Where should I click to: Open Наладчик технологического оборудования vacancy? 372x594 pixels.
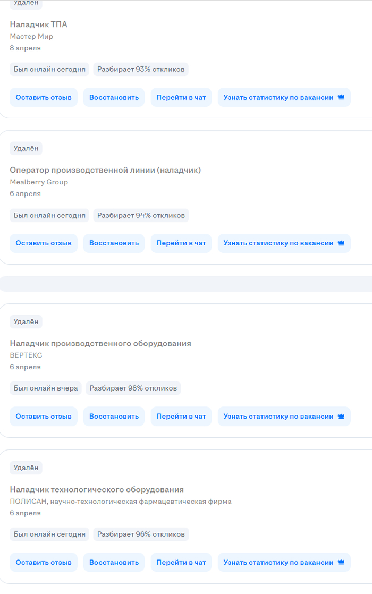coord(97,489)
